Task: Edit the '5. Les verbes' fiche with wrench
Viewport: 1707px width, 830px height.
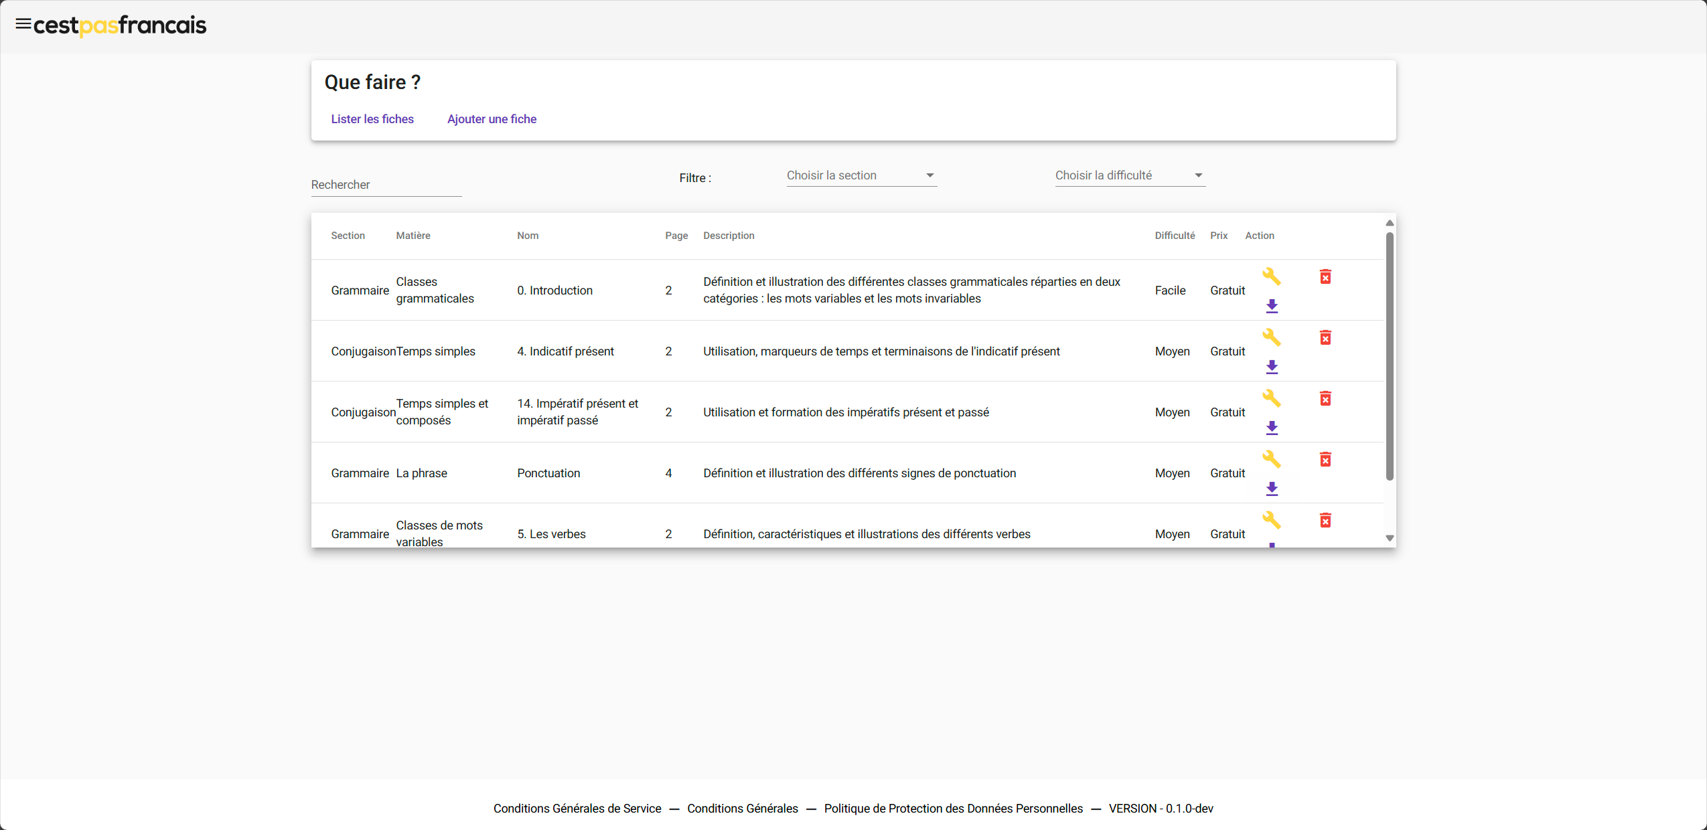Action: click(1271, 520)
